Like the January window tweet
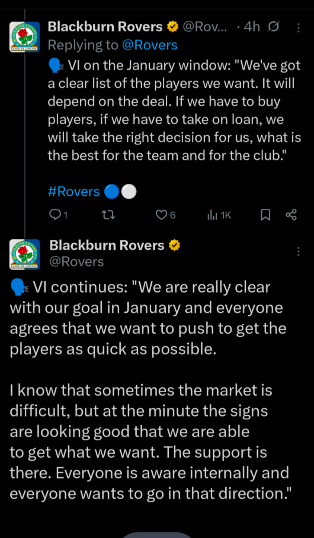Screen dimensions: 314x538 [161, 215]
